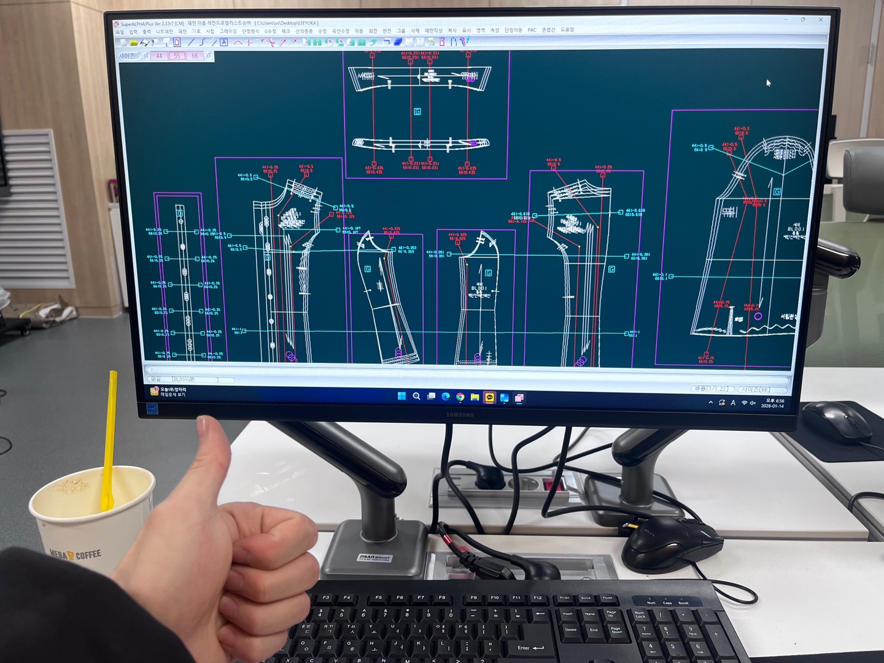This screenshot has width=884, height=663.
Task: Collapse size list with left double-chevron
Action: pos(146,56)
